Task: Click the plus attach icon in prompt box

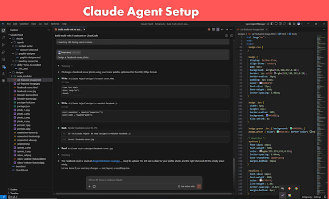Action: [89, 186]
